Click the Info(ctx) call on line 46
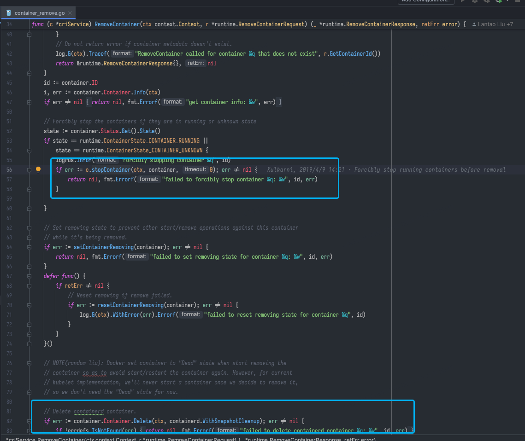Viewport: 525px width, 441px height. tap(147, 93)
